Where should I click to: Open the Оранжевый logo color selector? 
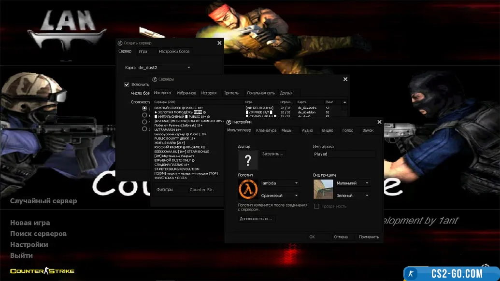[x=280, y=196]
